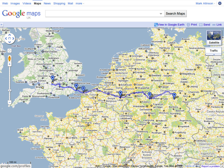Image resolution: width=224 pixels, height=168 pixels.
Task: Click Report a problem
Action: click(211, 166)
